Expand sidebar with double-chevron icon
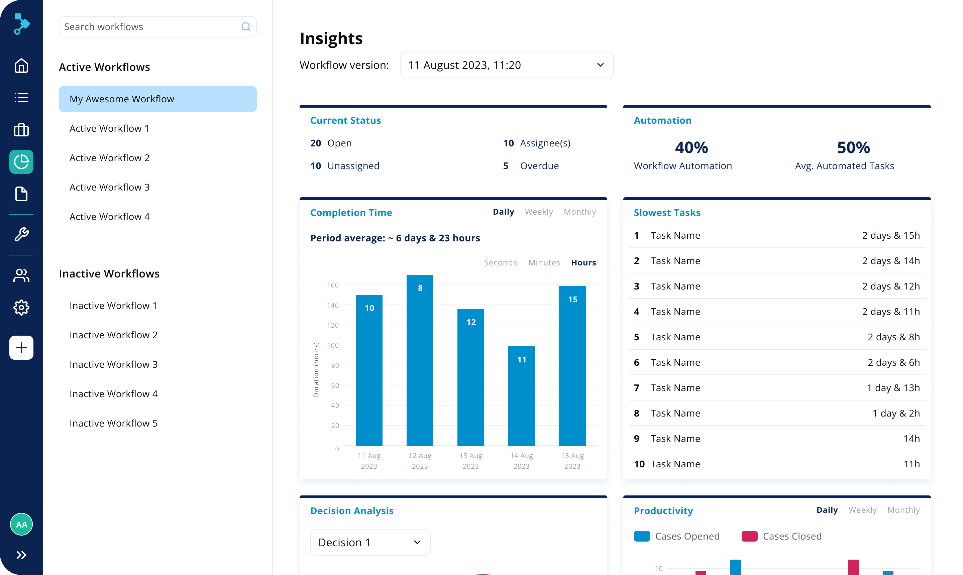The image size is (963, 575). [21, 555]
